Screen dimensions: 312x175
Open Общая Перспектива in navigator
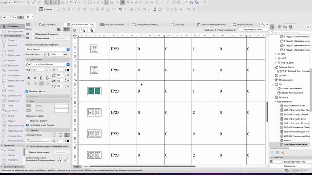pos(290,88)
